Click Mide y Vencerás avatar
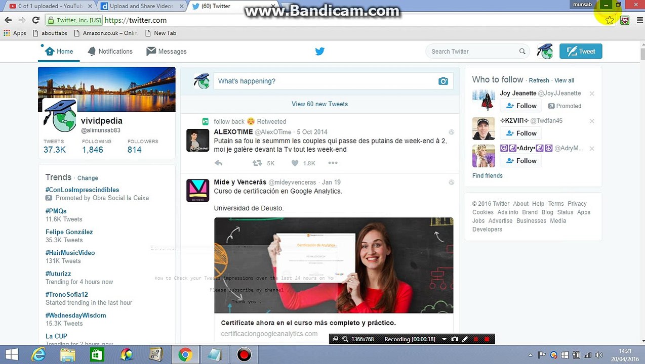645x364 pixels. tap(197, 190)
